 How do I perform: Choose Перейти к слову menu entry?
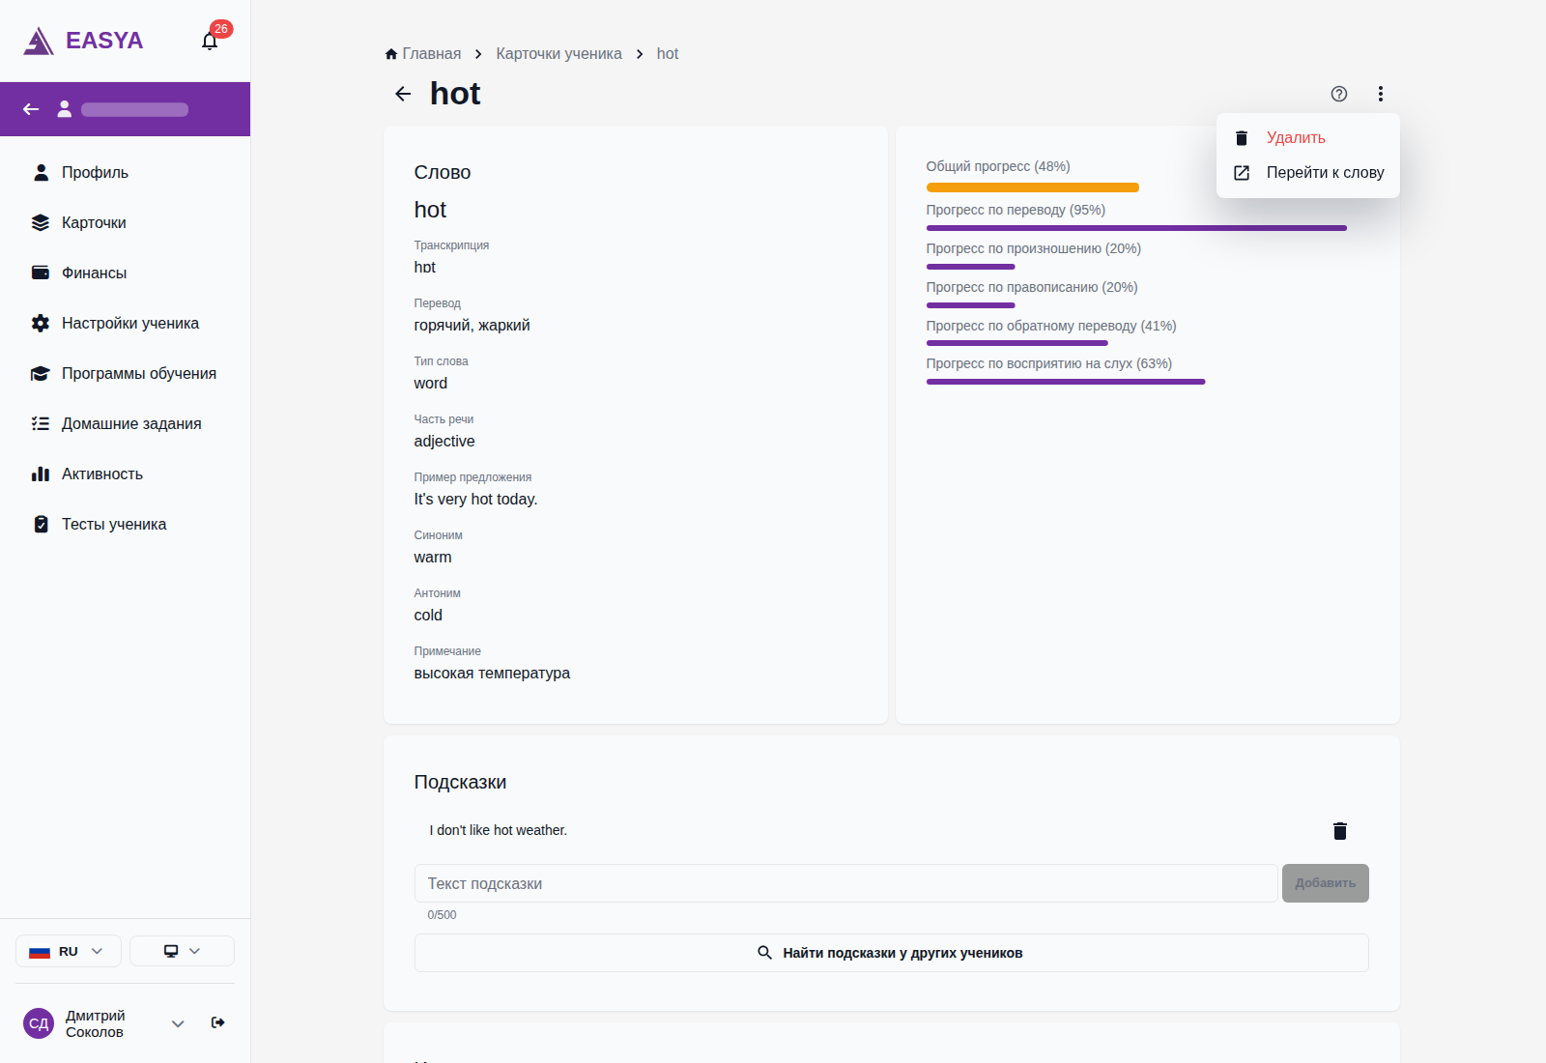coord(1307,173)
